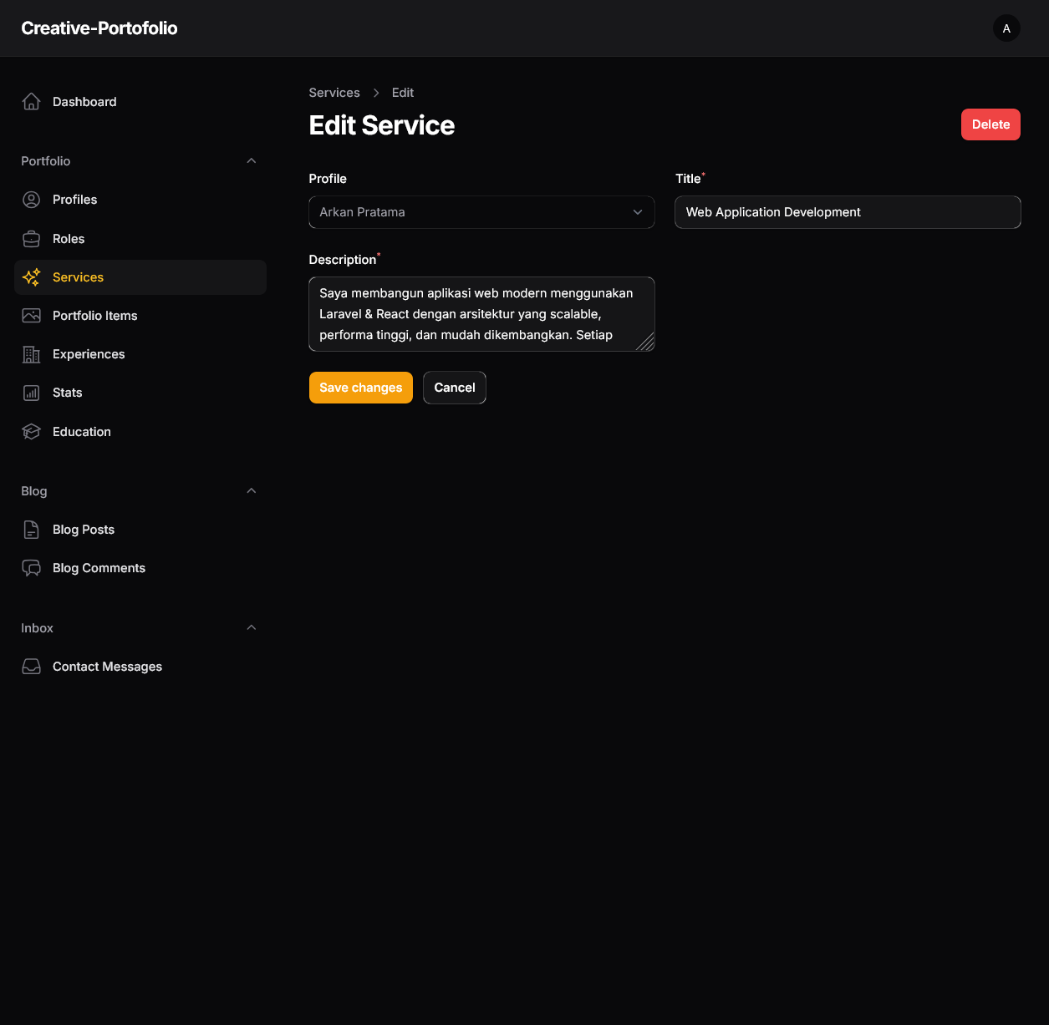Select the Services sparkles icon

31,277
